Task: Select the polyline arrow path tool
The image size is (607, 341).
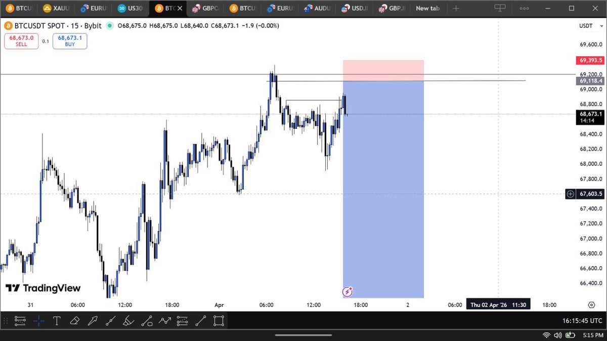Action: coord(165,320)
